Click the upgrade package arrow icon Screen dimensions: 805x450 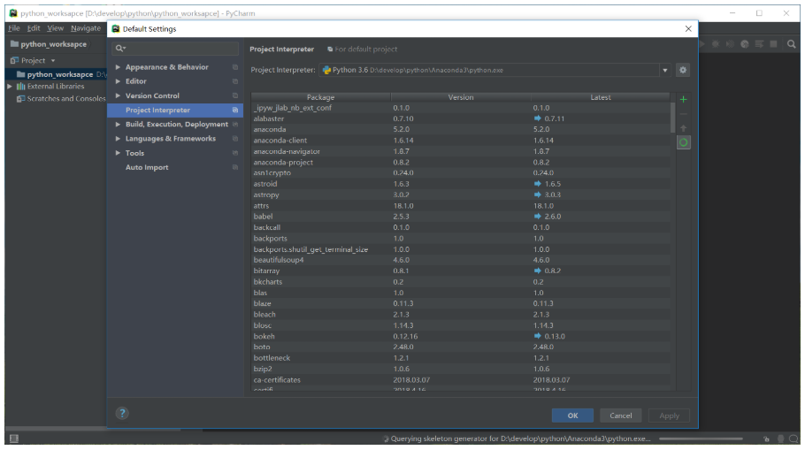683,128
